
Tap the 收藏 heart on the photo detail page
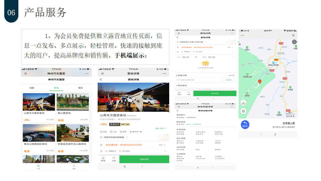[114, 159]
